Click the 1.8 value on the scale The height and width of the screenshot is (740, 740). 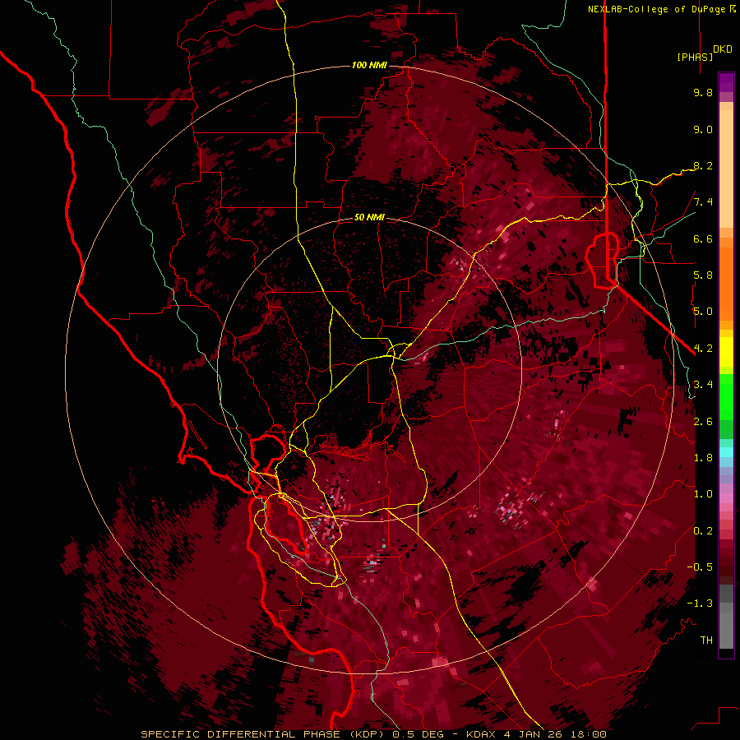[703, 458]
